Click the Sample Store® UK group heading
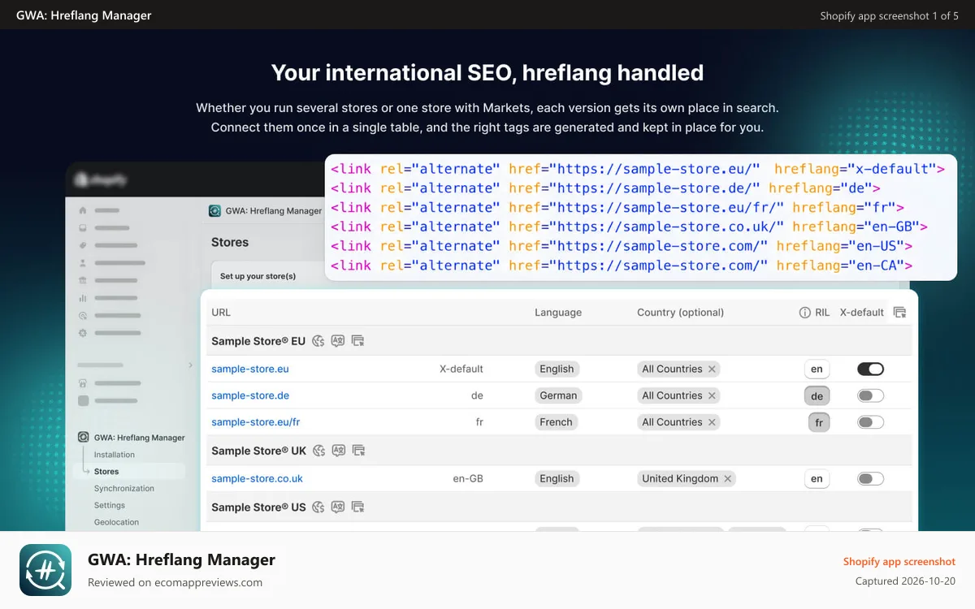This screenshot has width=975, height=609. 258,451
